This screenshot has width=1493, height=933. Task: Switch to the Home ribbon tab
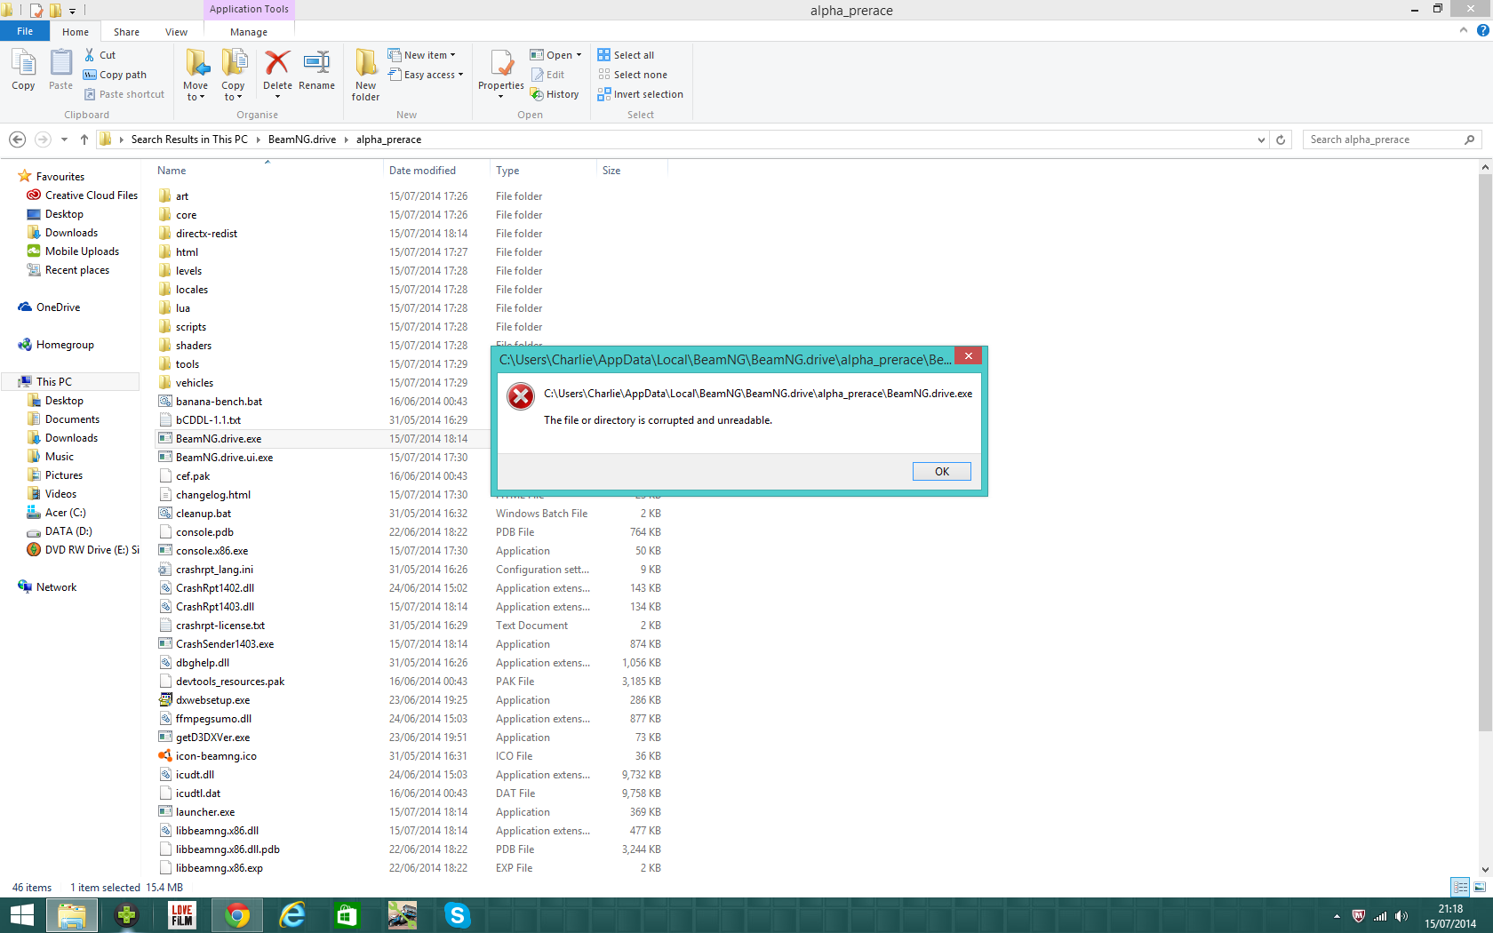pyautogui.click(x=76, y=32)
